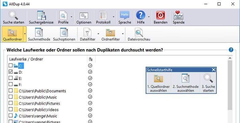The width and height of the screenshot is (240, 123).
Task: Uncheck the D: drive checkbox
Action: pos(10,72)
